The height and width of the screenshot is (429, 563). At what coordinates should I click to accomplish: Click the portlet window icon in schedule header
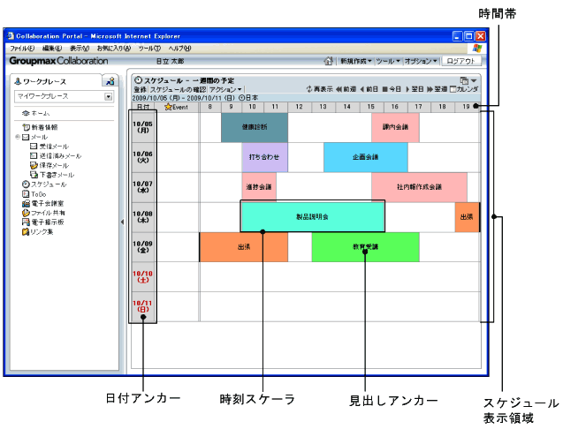(x=464, y=80)
